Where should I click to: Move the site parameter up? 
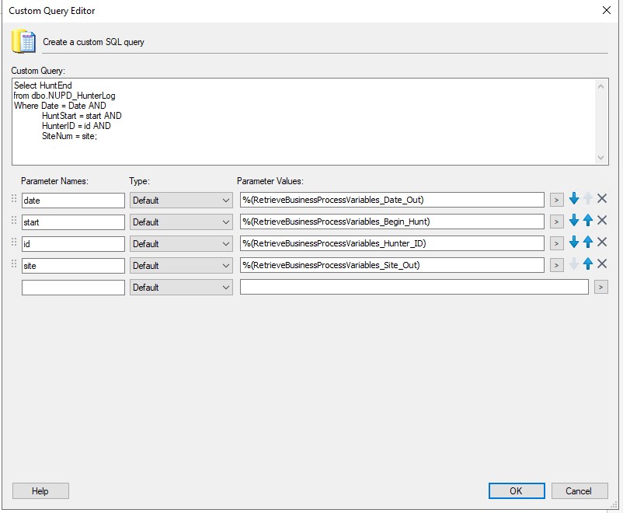pos(588,264)
